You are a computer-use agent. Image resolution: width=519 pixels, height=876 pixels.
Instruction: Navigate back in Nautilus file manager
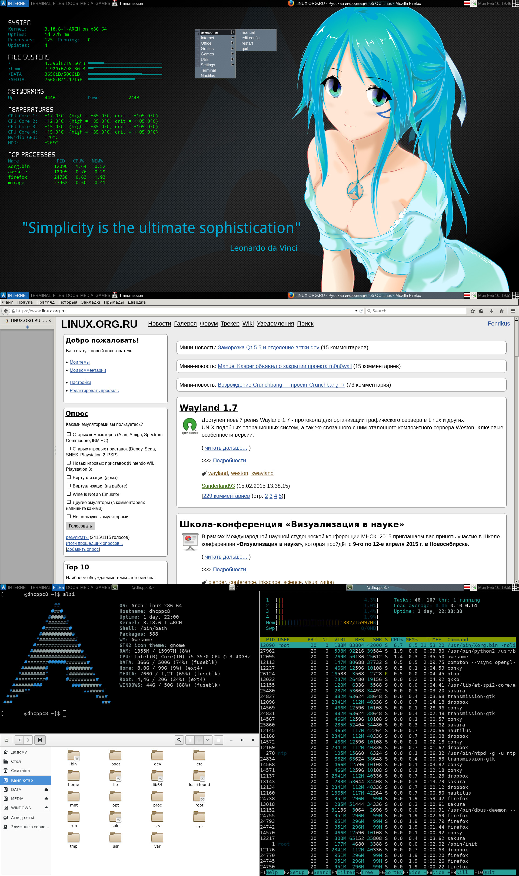pos(19,740)
